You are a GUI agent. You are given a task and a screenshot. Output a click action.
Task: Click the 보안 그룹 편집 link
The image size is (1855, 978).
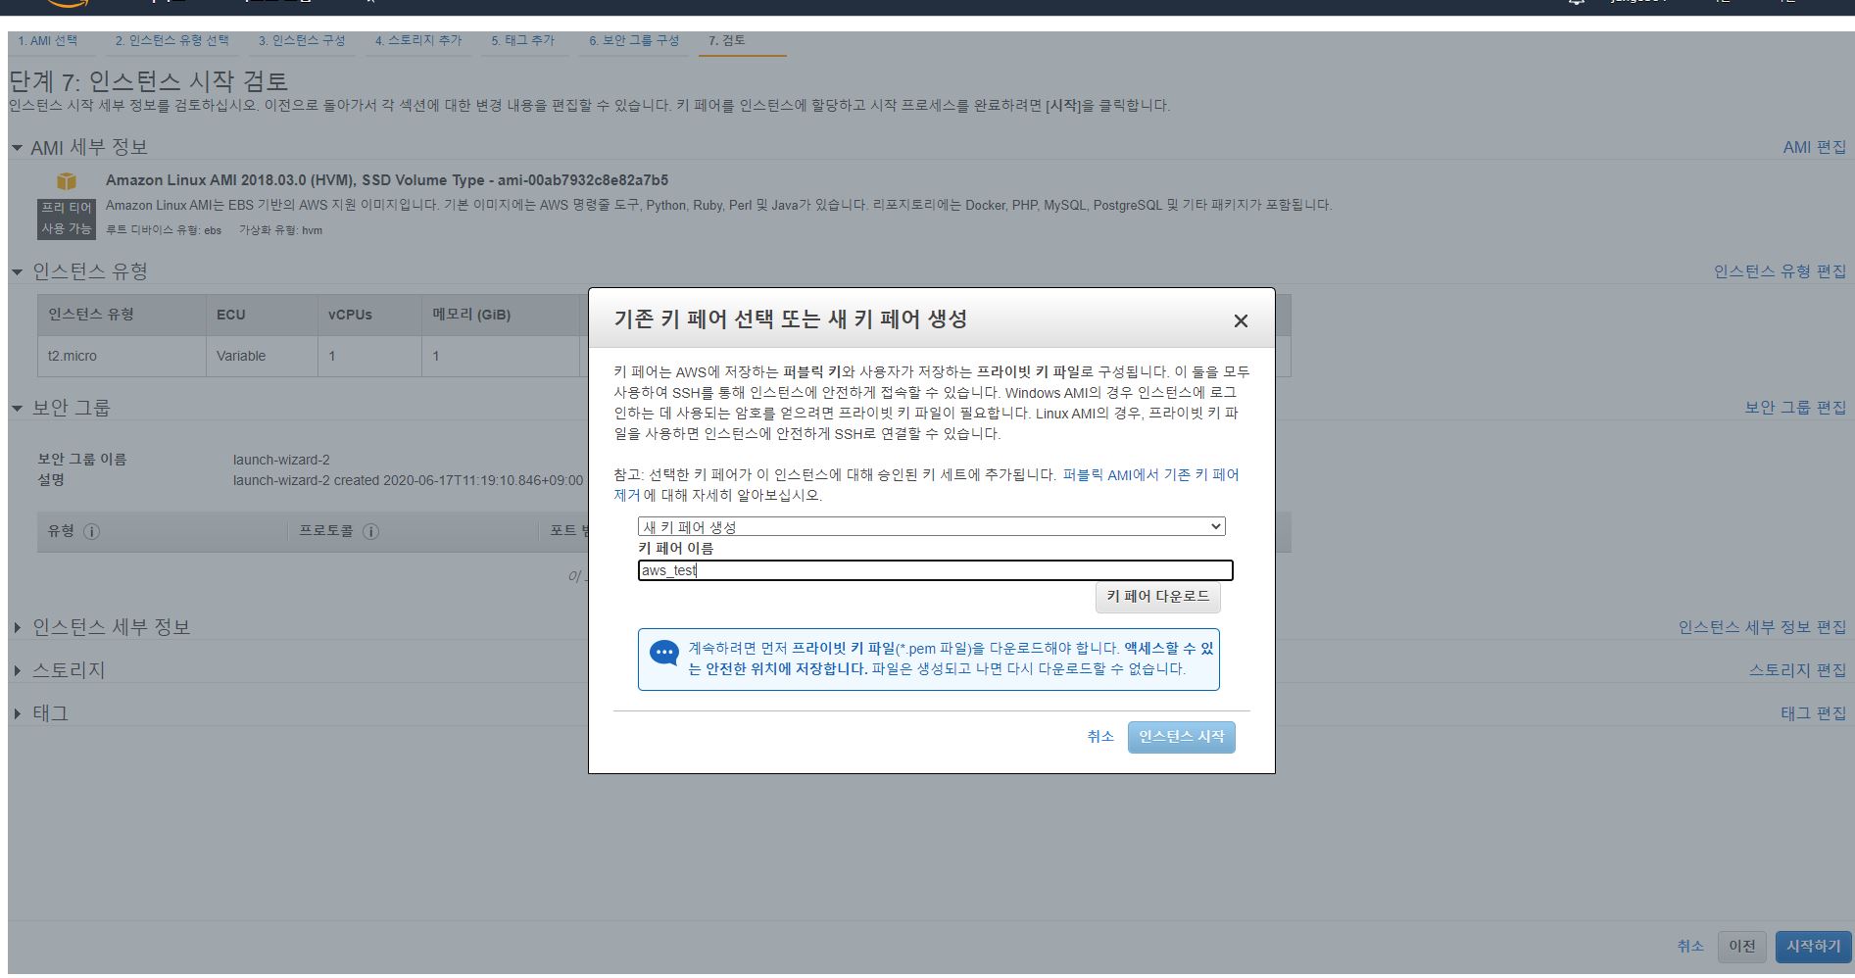[x=1795, y=408]
